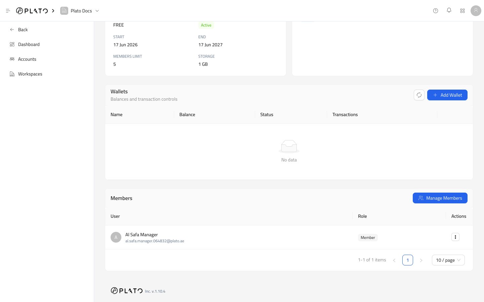Screen dimensions: 484x302
Task: Open the user avatar menu
Action: tap(476, 11)
